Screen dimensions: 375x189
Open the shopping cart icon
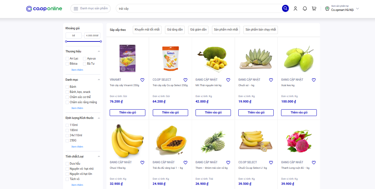(x=314, y=9)
